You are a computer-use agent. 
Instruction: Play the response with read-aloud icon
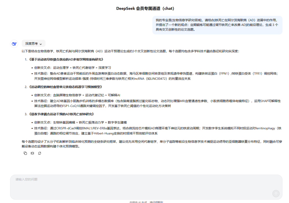click(32, 153)
